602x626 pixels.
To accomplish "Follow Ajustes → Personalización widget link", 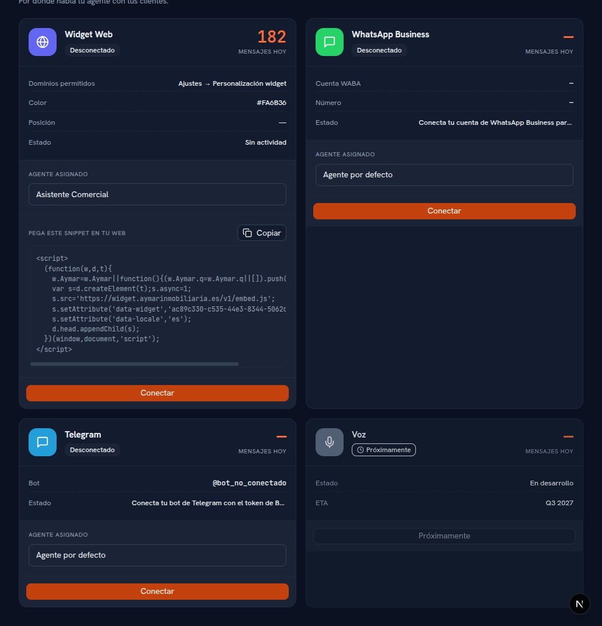I will point(232,83).
